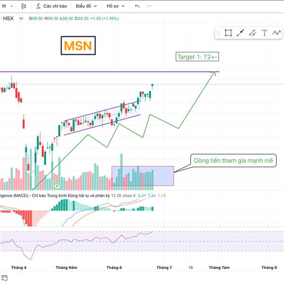284x284 pixels.
Task: Open the candlestick chart type selector
Action: pyautogui.click(x=24, y=6)
